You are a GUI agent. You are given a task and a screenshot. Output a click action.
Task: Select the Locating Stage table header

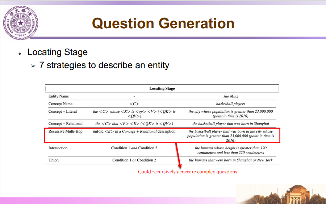162,88
